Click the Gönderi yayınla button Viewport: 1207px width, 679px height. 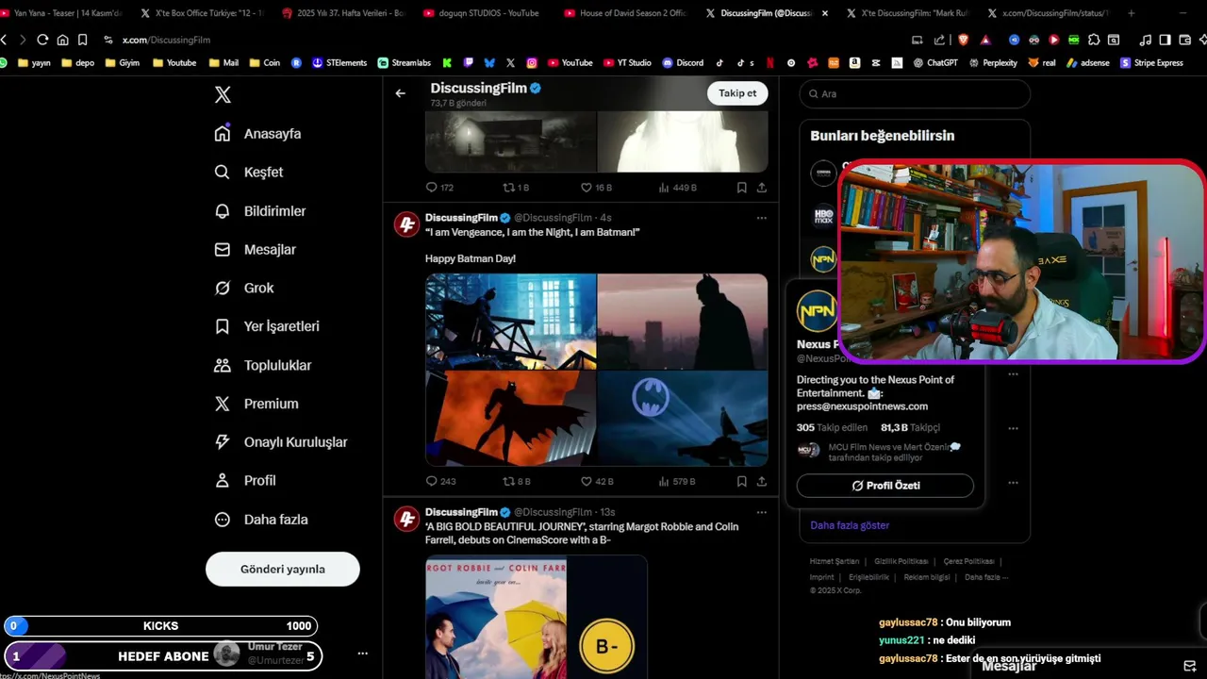tap(283, 569)
